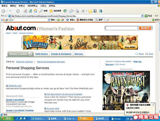Click the printer icon beside Print link
The height and width of the screenshot is (121, 160).
147,54
